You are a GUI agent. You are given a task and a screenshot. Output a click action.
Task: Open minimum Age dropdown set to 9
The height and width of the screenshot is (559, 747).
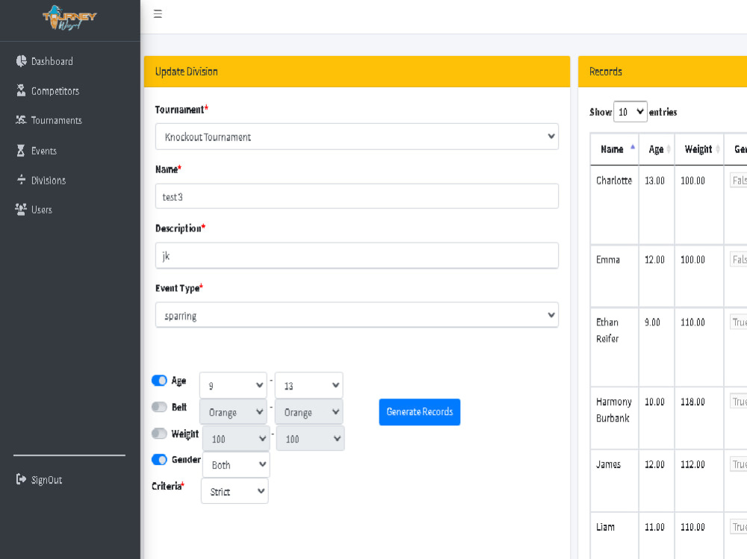tap(233, 385)
